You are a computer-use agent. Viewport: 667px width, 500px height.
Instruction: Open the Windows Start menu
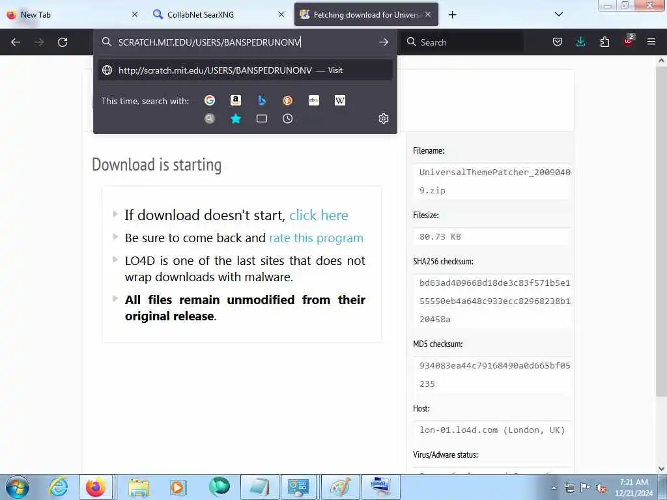click(18, 487)
